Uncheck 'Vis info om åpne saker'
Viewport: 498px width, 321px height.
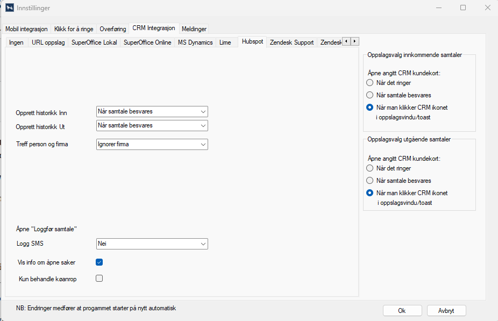[x=99, y=262]
